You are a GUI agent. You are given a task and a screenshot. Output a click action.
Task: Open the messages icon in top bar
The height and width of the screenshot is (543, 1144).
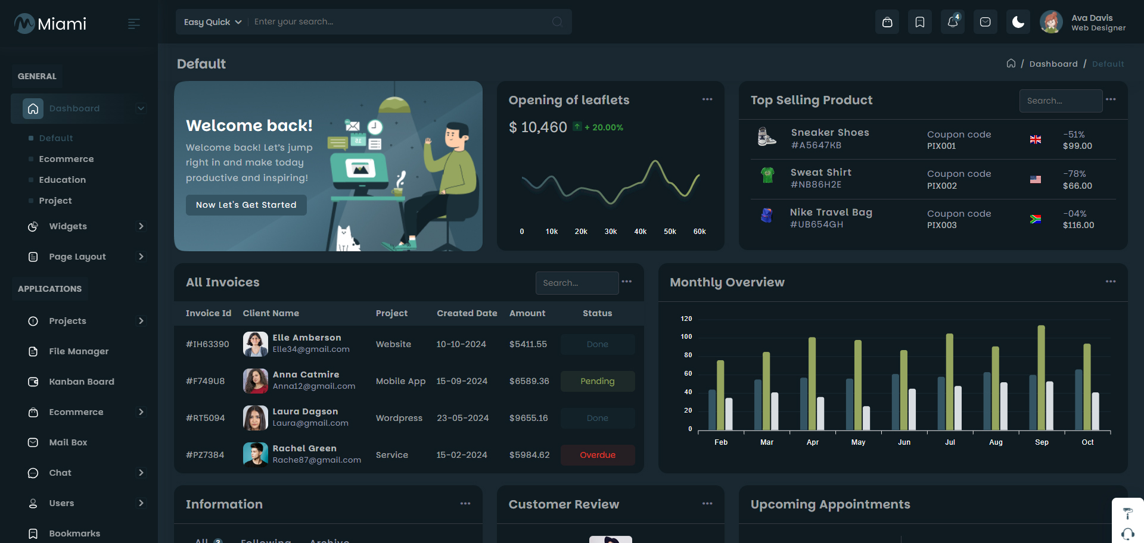(x=986, y=22)
